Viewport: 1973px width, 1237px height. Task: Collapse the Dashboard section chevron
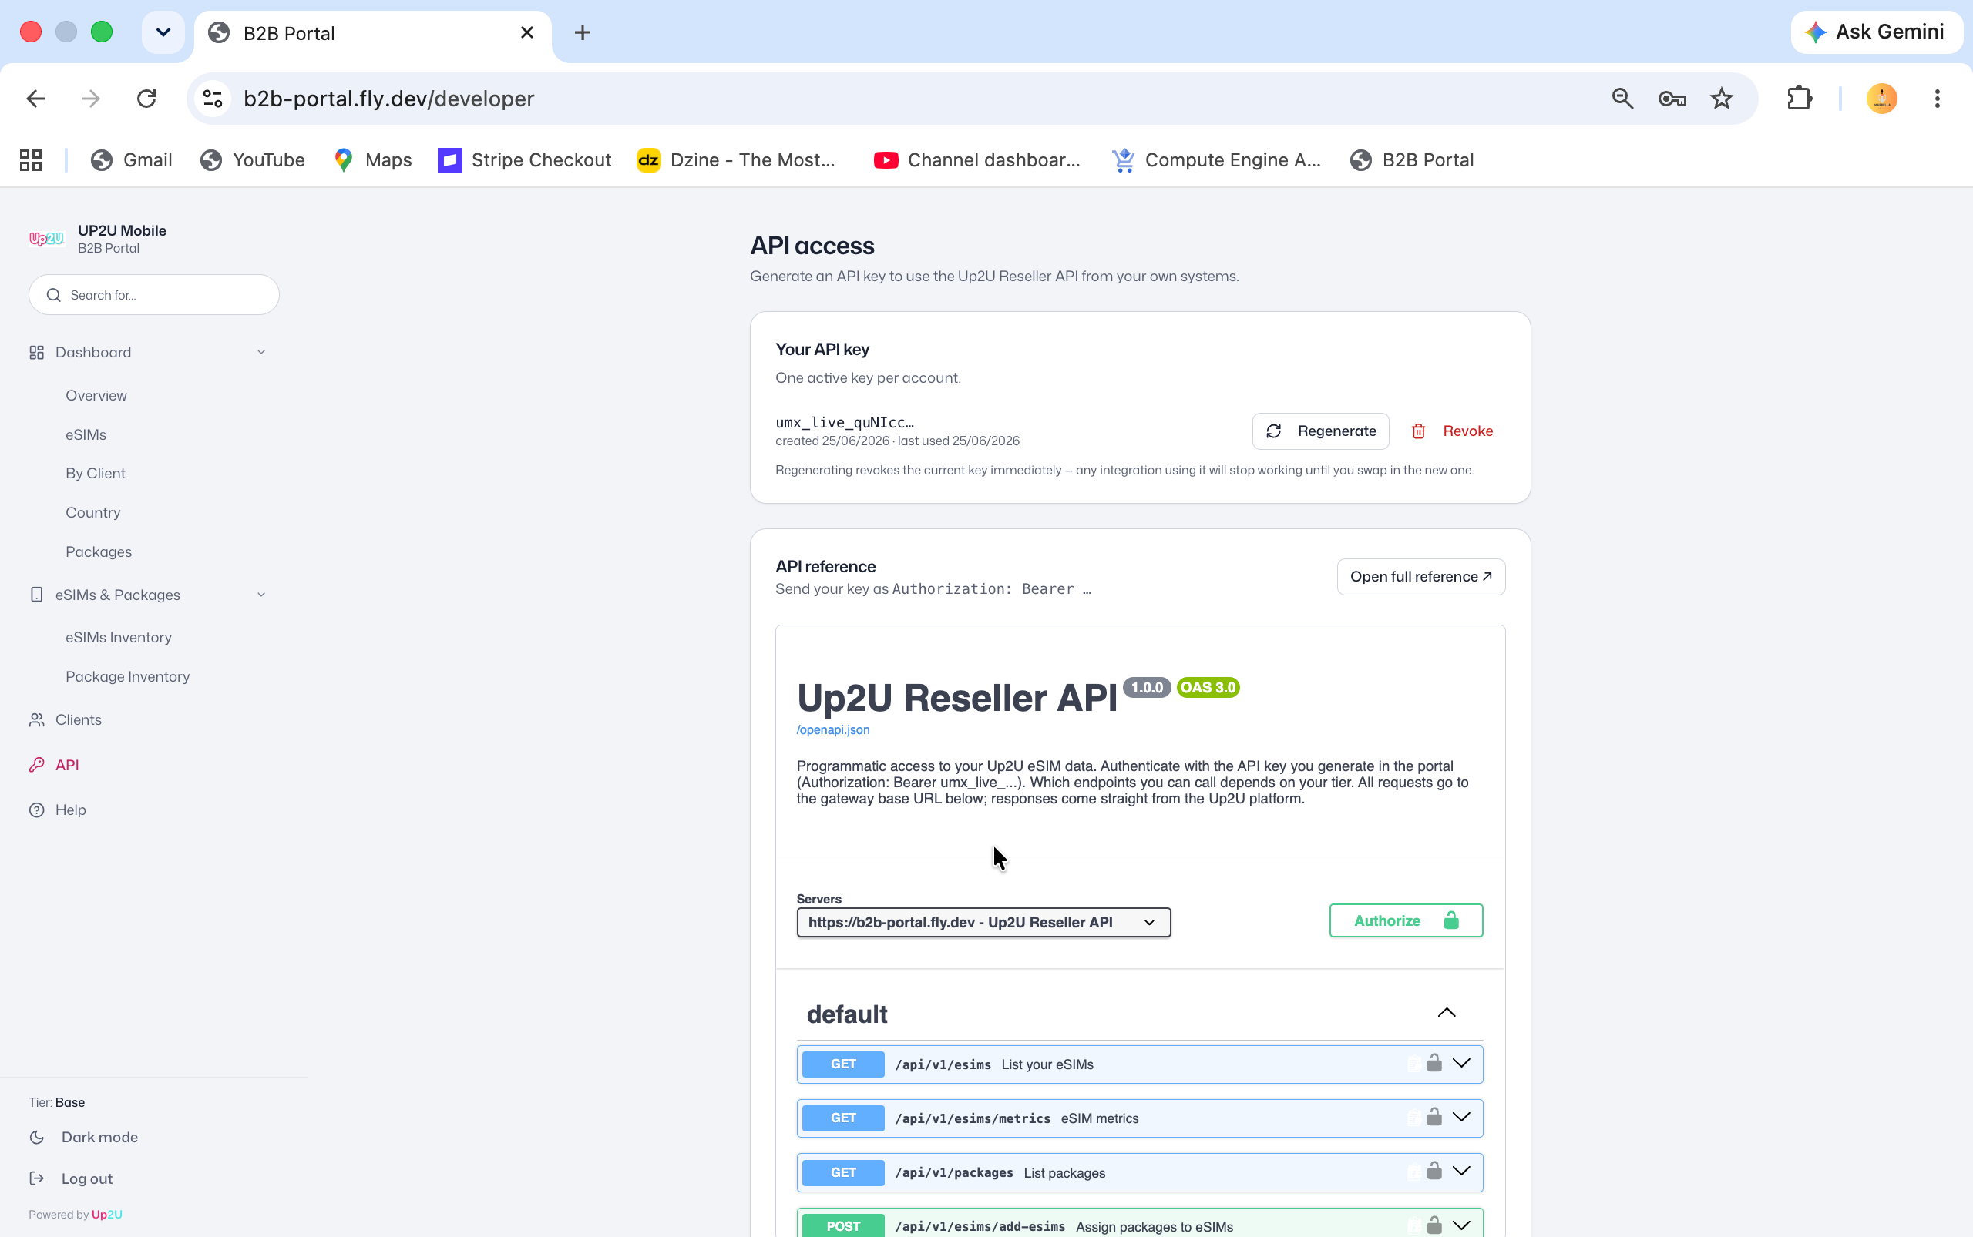[x=261, y=353]
